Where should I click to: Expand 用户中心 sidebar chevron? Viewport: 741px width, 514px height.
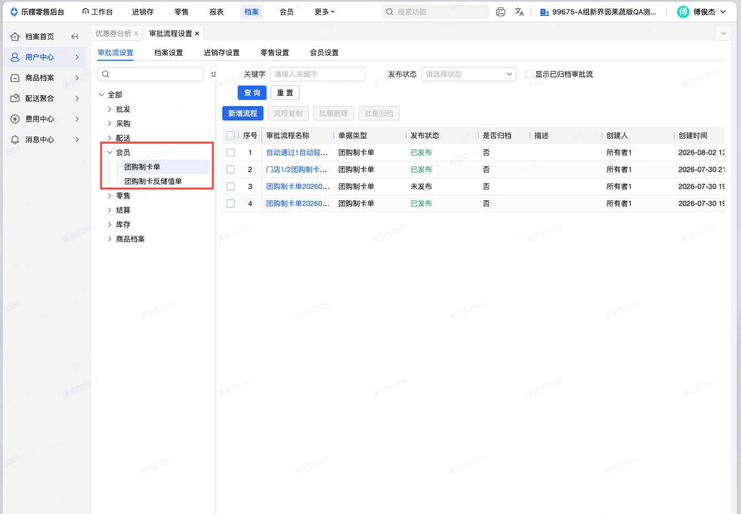point(77,57)
